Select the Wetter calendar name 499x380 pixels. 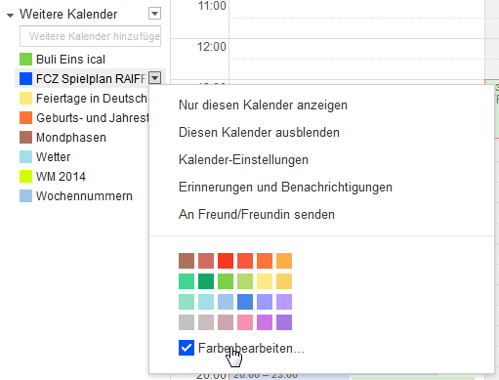[x=53, y=157]
